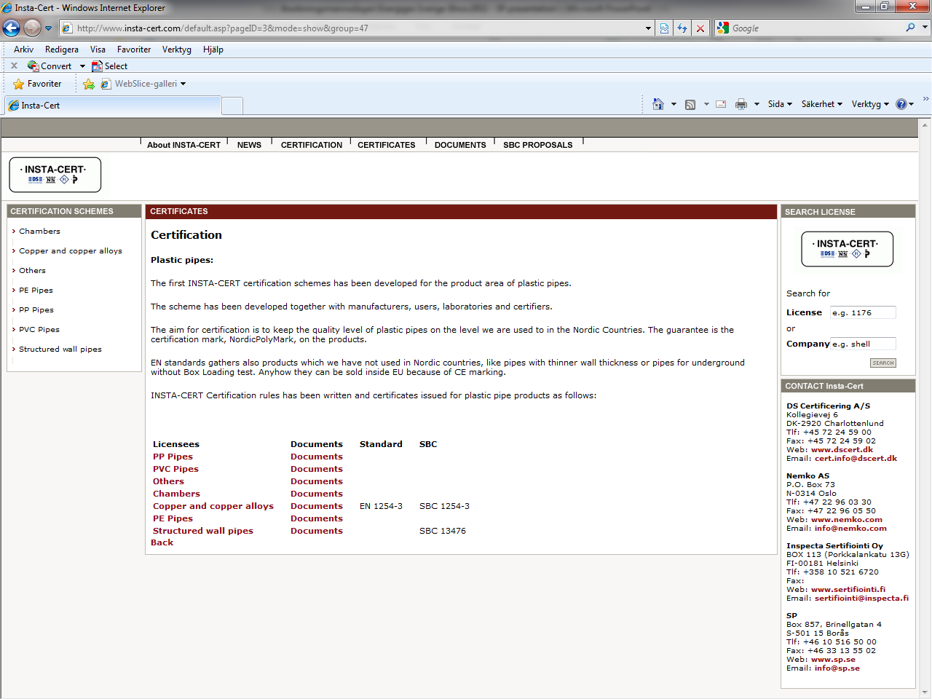Viewport: 932px width, 699px height.
Task: Click the Back link below table
Action: pyautogui.click(x=162, y=542)
